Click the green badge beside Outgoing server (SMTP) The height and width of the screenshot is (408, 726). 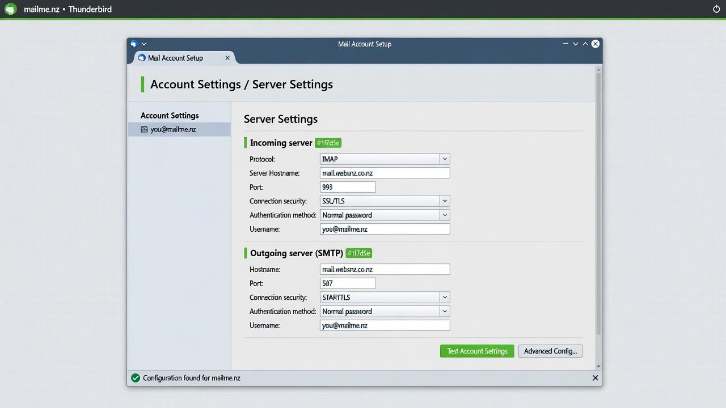[359, 253]
